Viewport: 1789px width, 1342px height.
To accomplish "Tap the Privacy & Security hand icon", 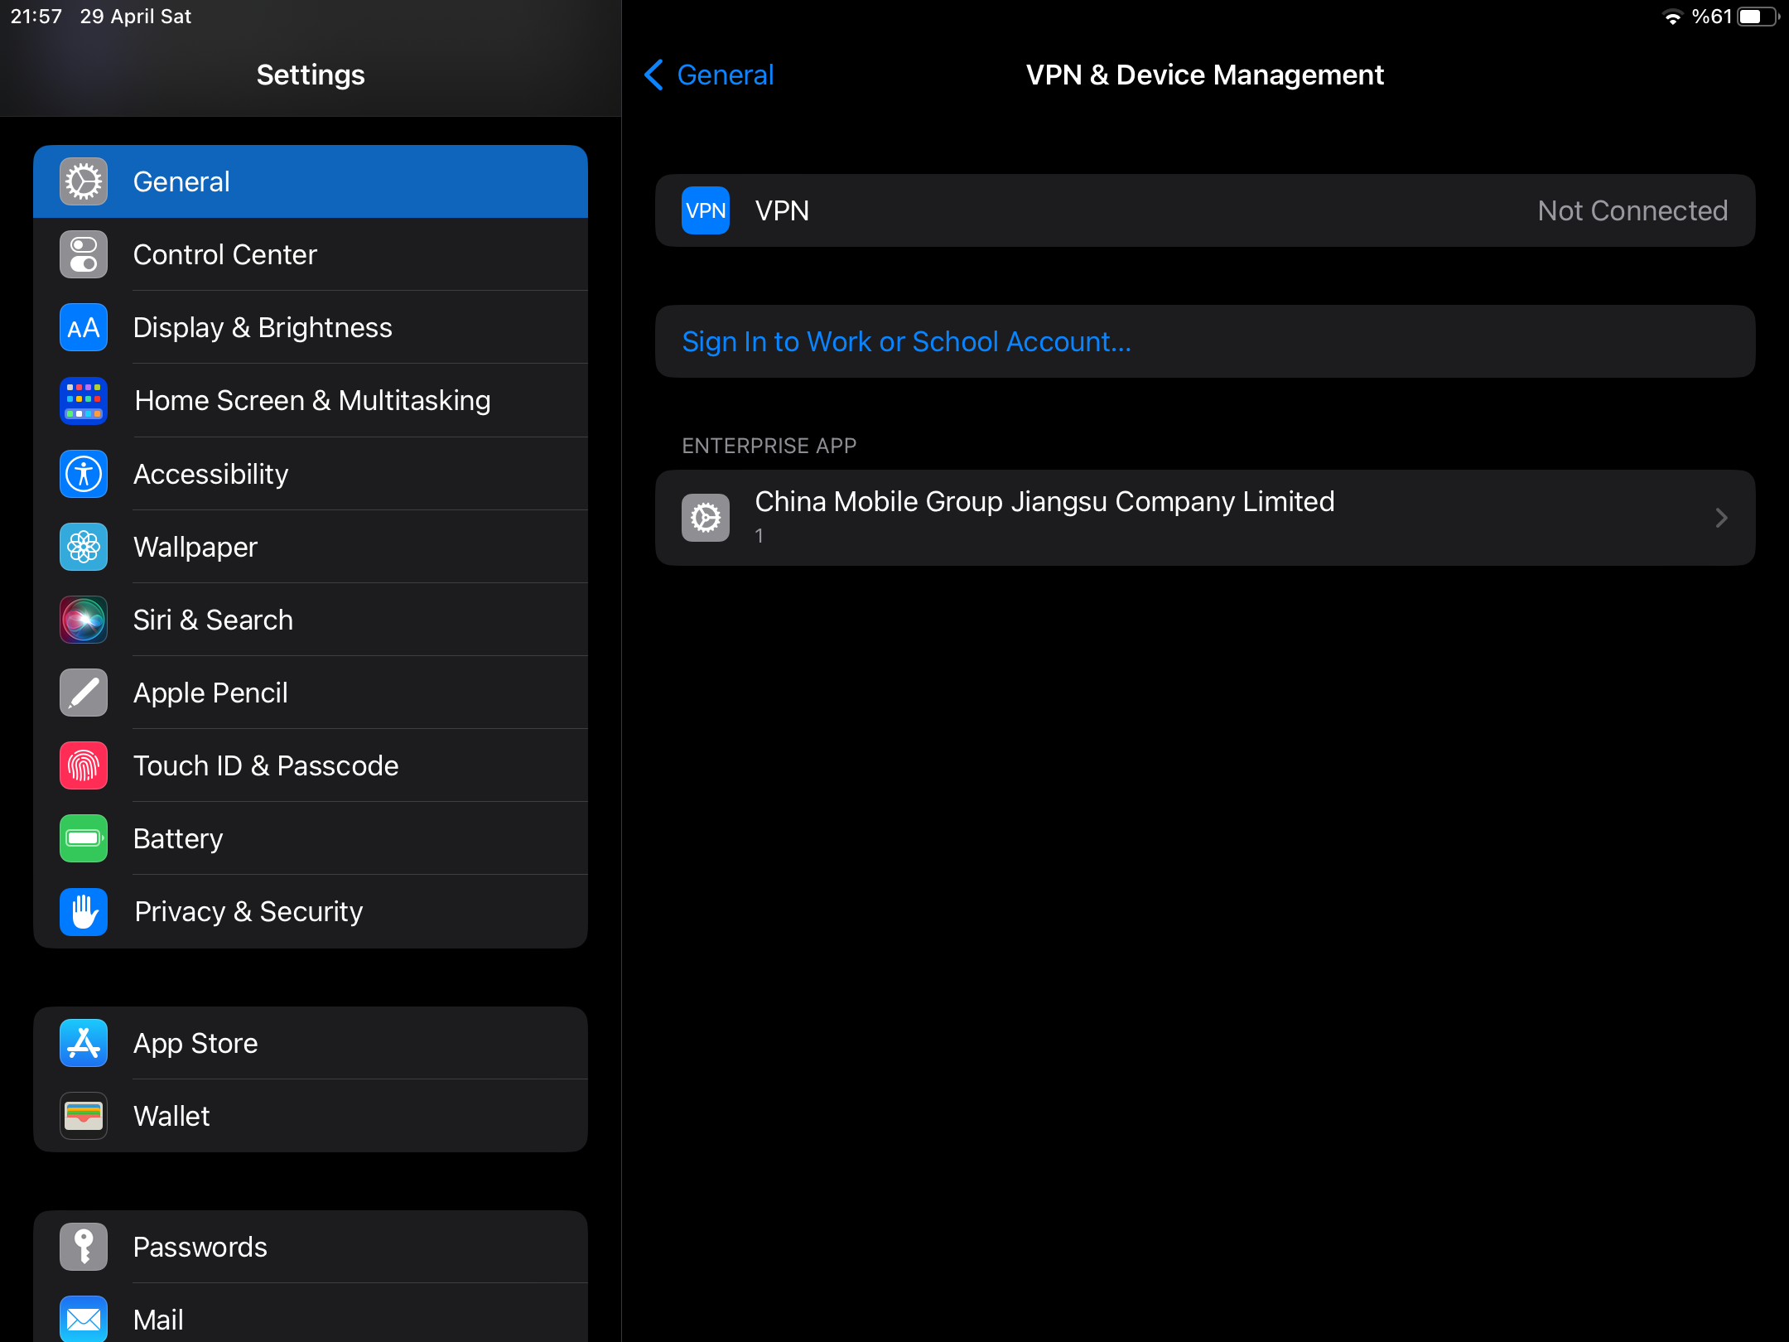I will (x=84, y=911).
